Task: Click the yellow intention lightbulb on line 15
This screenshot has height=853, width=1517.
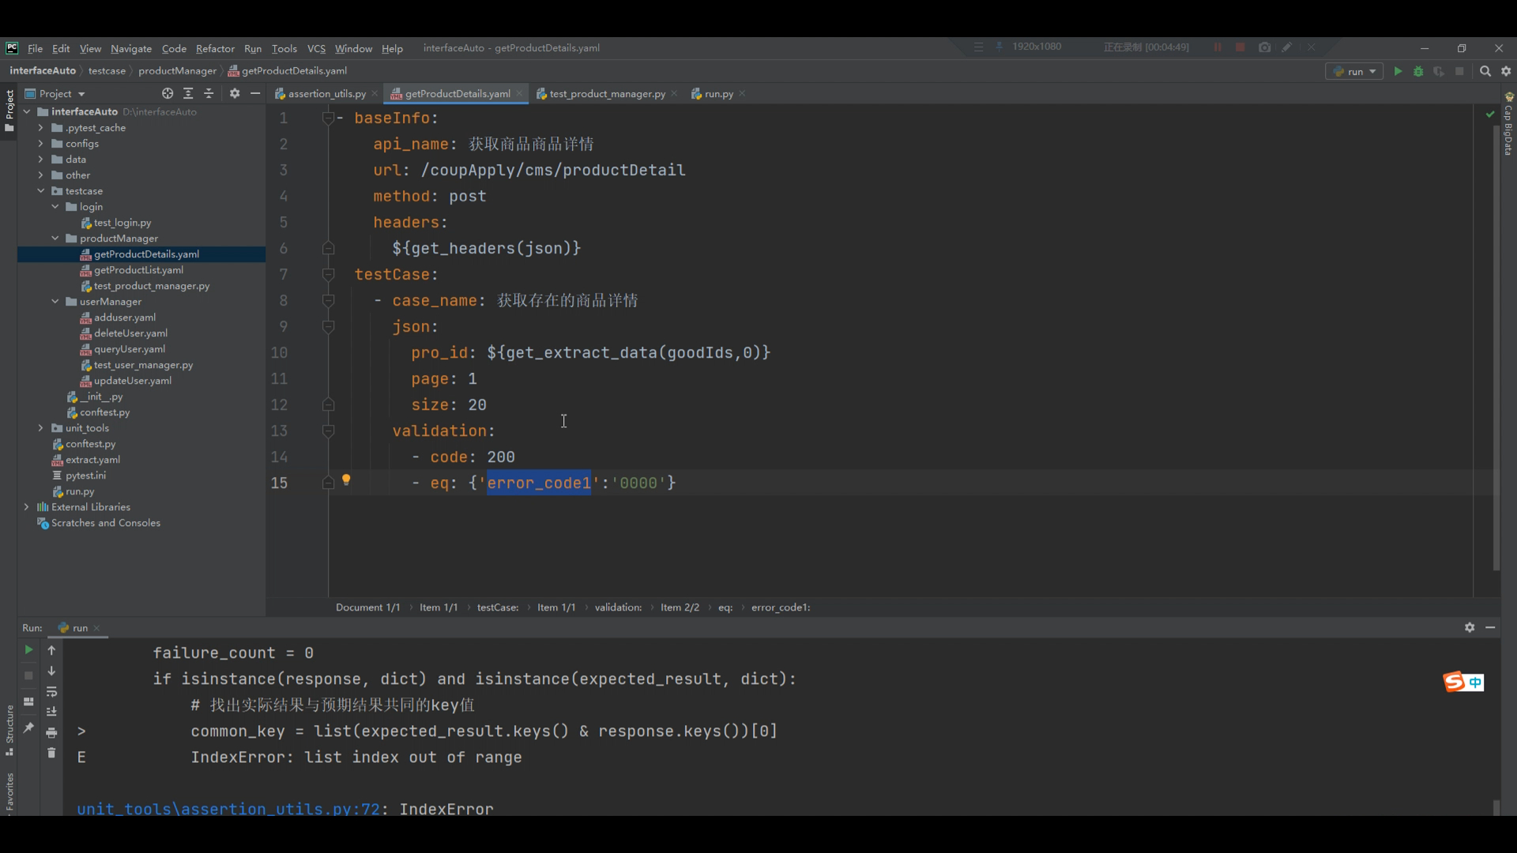Action: tap(346, 480)
